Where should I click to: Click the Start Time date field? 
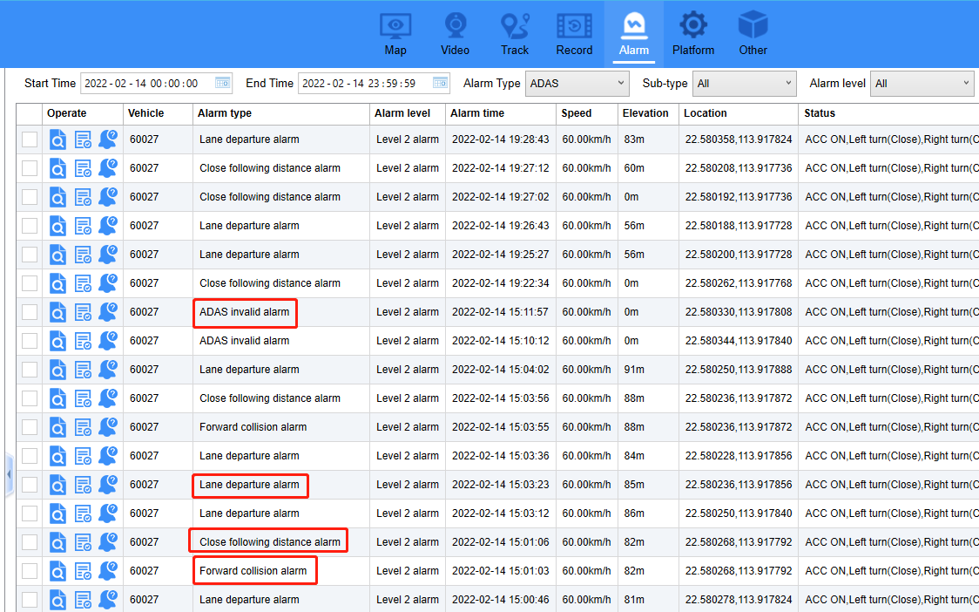(156, 83)
